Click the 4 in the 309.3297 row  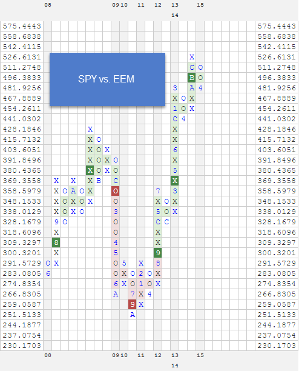click(x=116, y=242)
